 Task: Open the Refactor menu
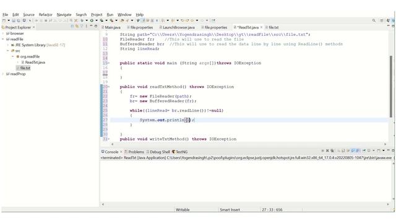click(x=45, y=15)
